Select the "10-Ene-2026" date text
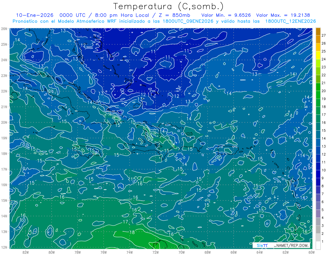Viewport: 331px width, 256px height. (x=34, y=15)
